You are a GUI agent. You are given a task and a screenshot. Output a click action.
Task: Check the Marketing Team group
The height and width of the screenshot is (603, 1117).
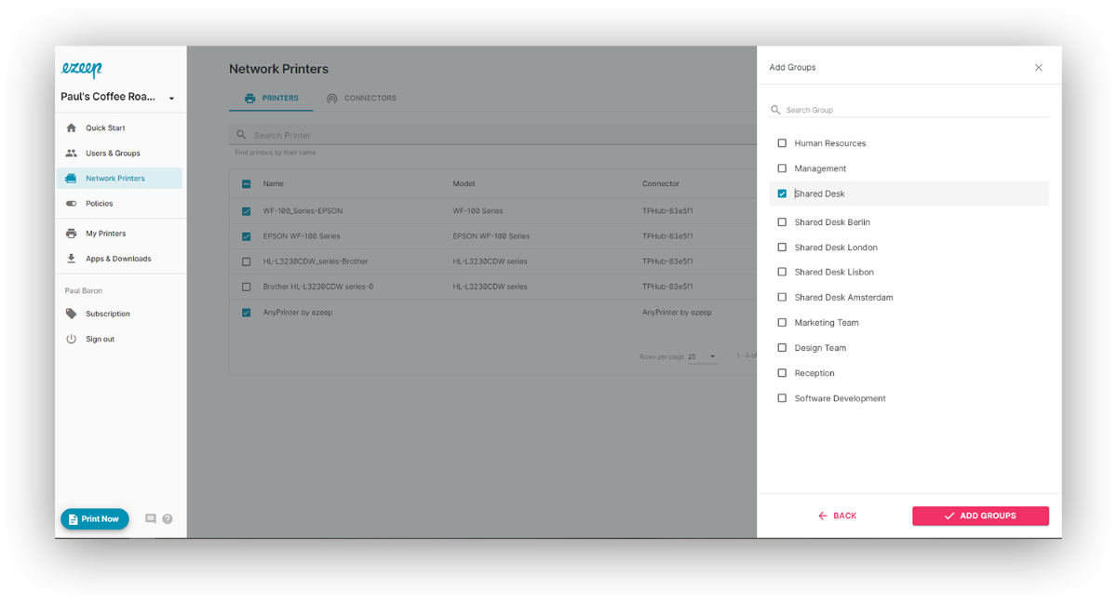pyautogui.click(x=782, y=322)
